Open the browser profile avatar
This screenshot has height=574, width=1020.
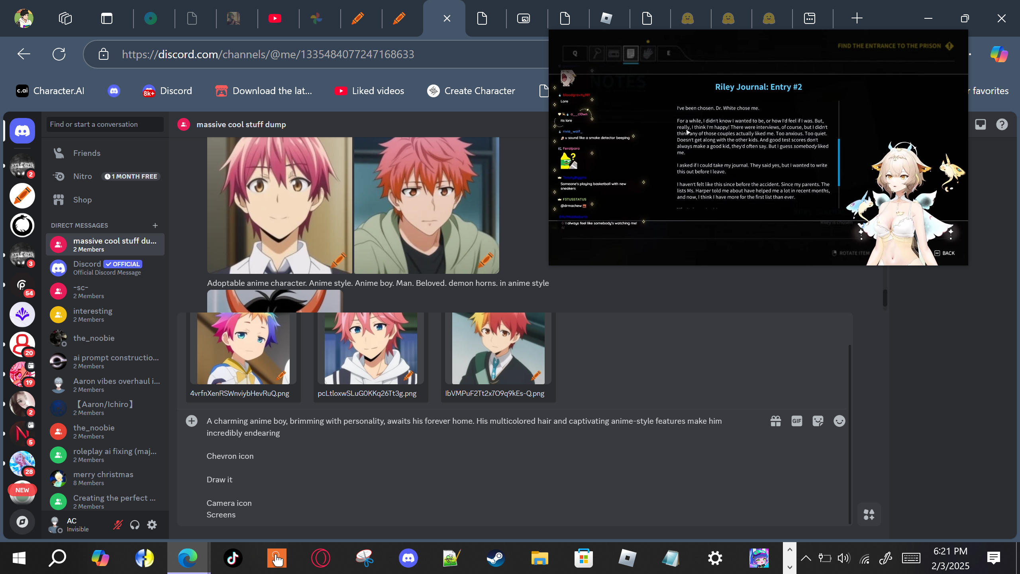(x=24, y=18)
